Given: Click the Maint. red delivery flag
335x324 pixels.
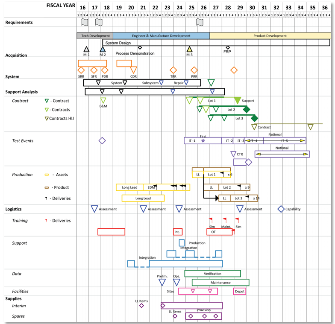Looking at the screenshot, I should pos(225,220).
